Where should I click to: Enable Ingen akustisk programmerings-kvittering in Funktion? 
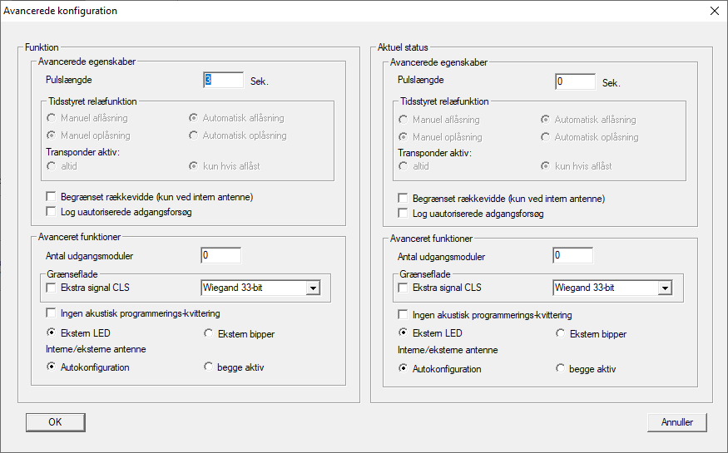pyautogui.click(x=52, y=315)
